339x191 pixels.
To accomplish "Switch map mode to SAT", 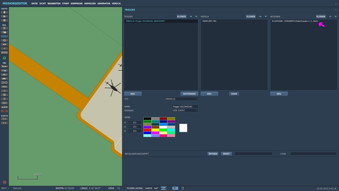I will pos(156,188).
